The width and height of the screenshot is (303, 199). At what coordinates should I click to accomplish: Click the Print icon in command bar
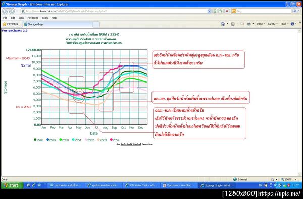click(x=248, y=24)
